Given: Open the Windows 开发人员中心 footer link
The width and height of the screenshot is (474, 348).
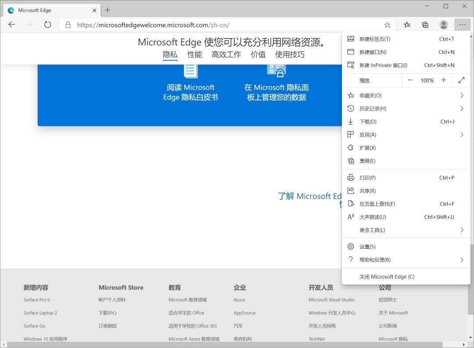Looking at the screenshot, I should pyautogui.click(x=332, y=313).
